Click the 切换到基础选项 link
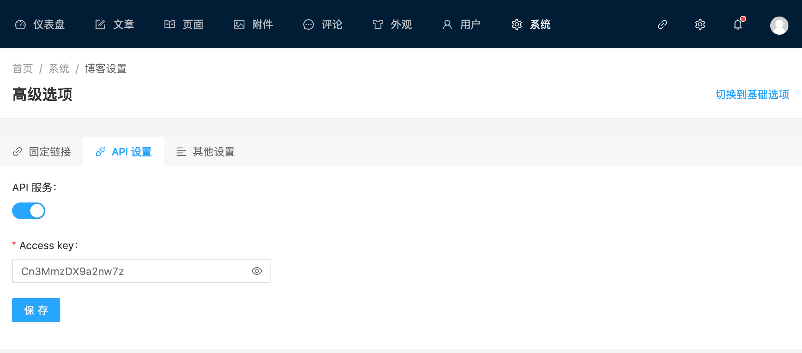 pos(752,94)
